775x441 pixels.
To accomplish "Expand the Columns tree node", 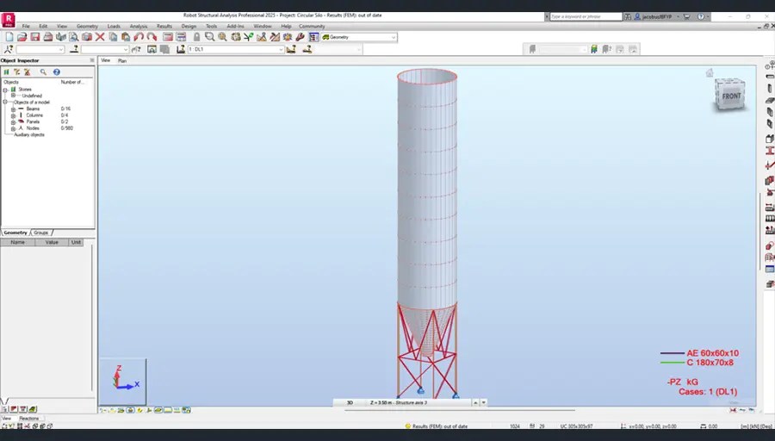I will pyautogui.click(x=13, y=115).
